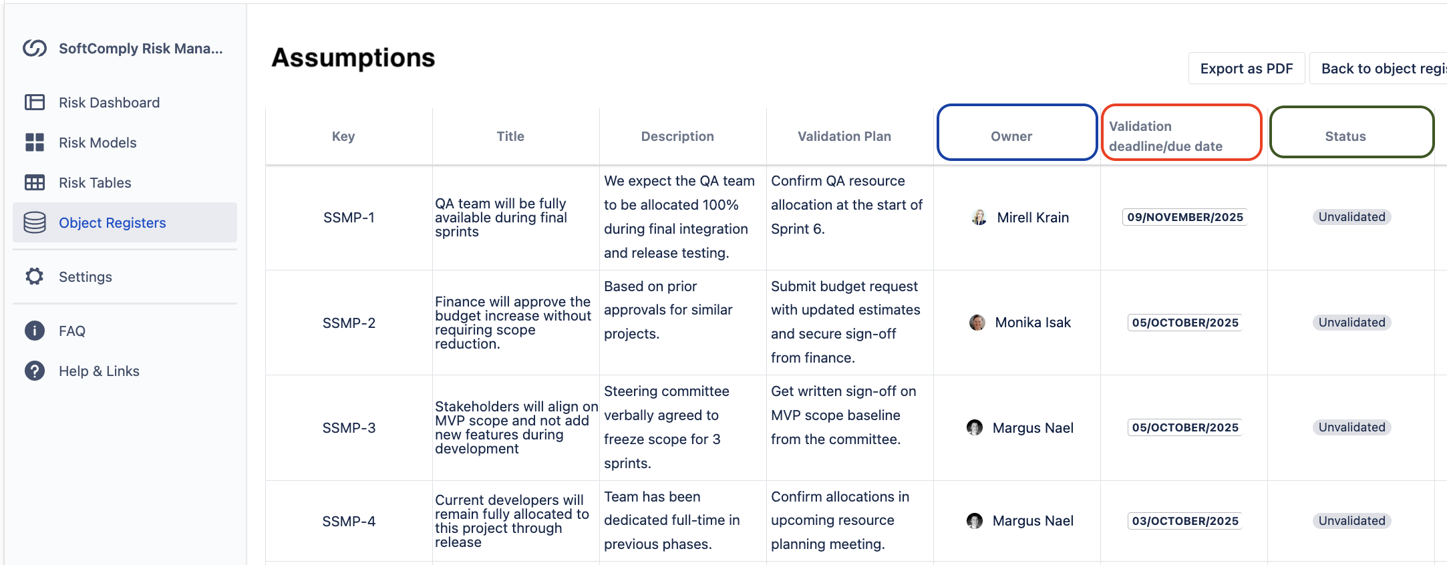This screenshot has width=1447, height=565.
Task: Open the 09/NOVEMBER/2025 date for SSMP-1
Action: [1184, 217]
